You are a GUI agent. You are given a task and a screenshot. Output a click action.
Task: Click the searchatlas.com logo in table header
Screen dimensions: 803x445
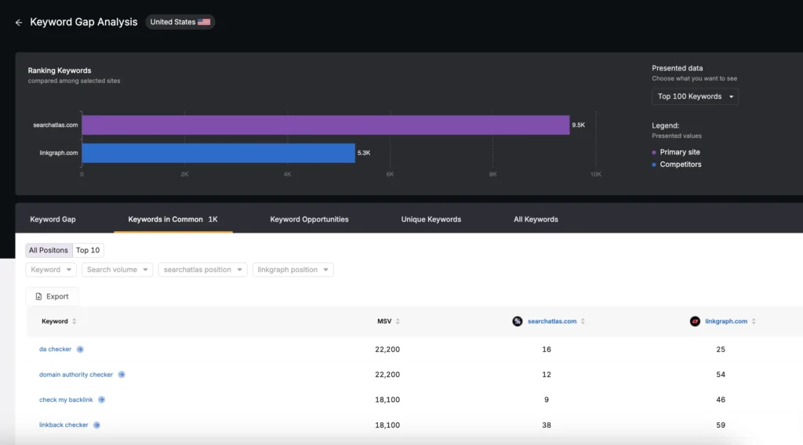tap(518, 321)
